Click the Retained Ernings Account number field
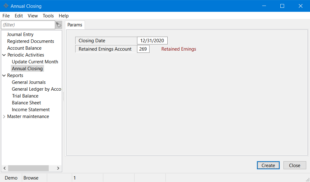The image size is (310, 182). coord(143,49)
